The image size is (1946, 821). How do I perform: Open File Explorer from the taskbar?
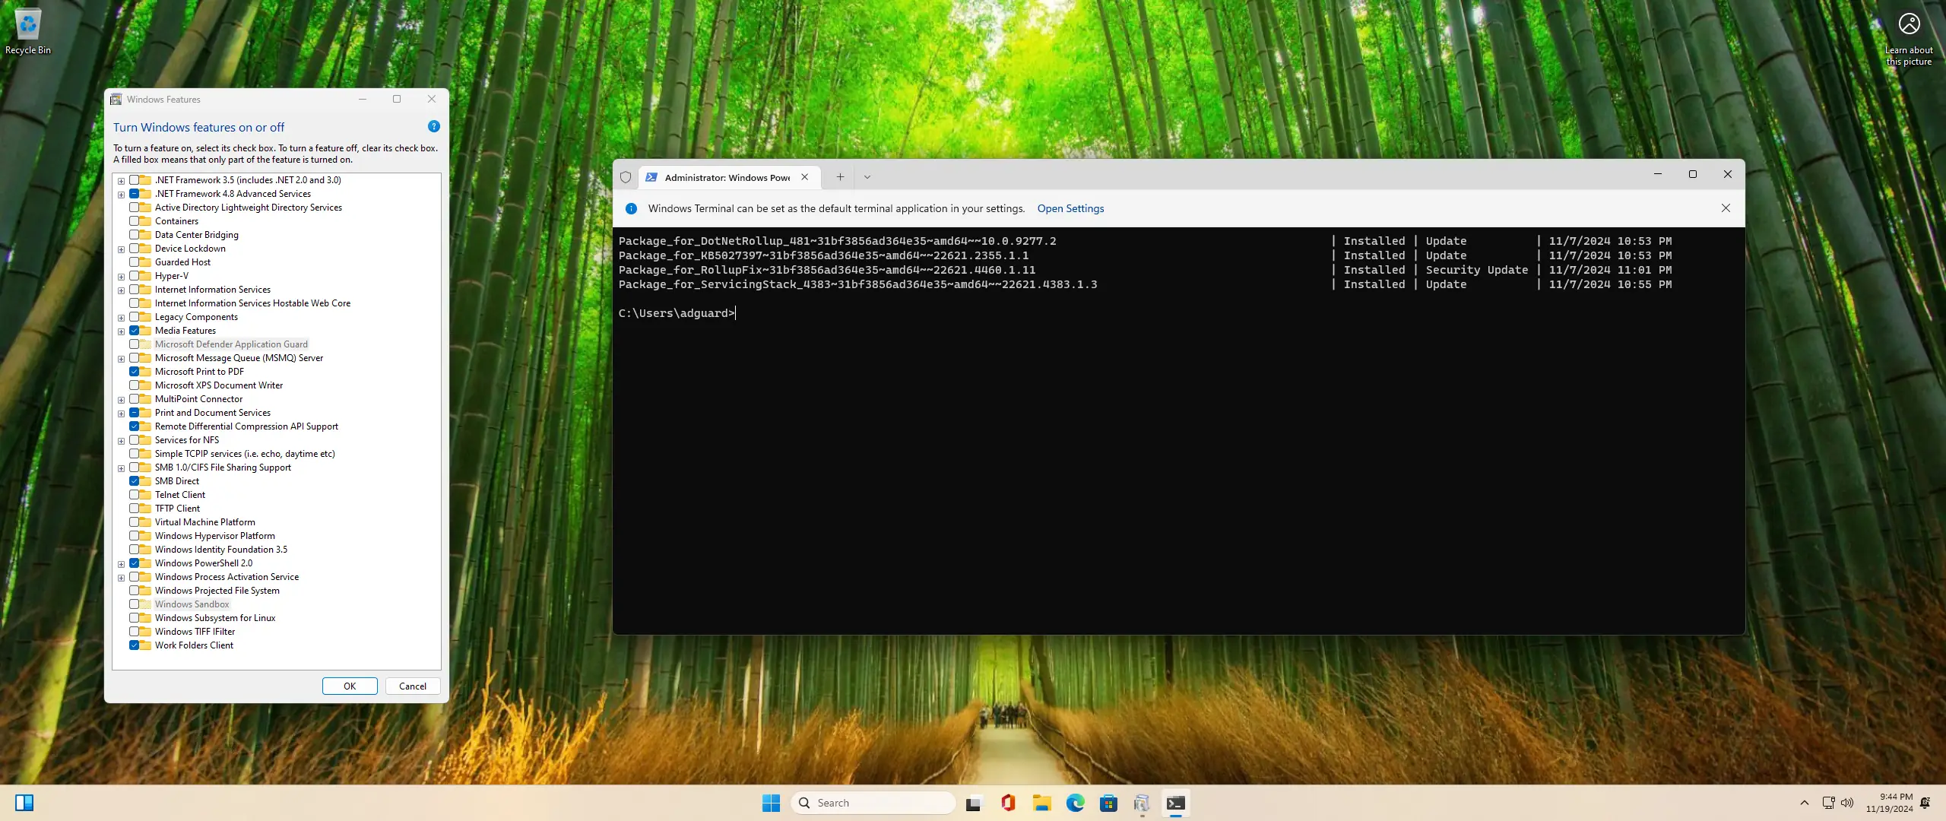(1041, 803)
